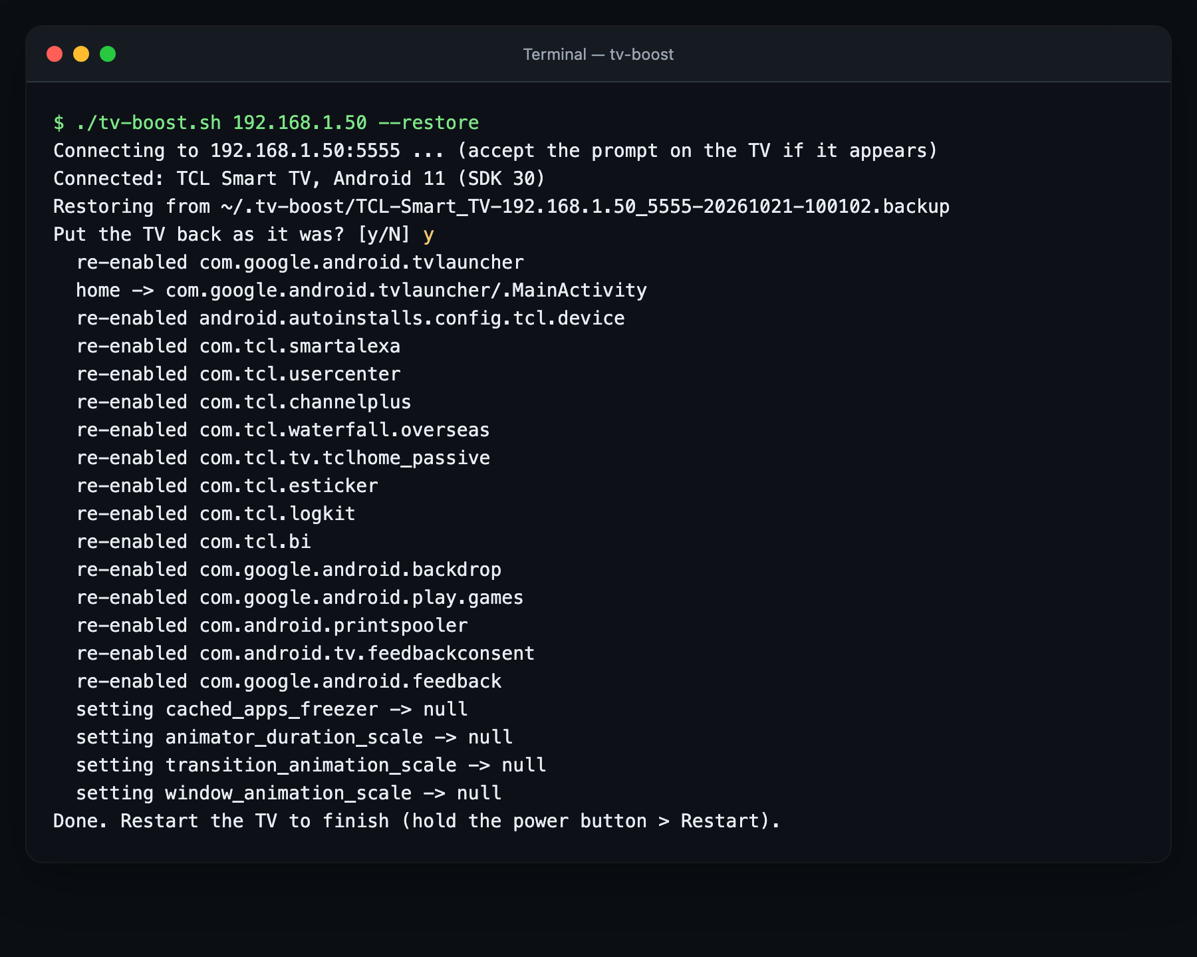1197x957 pixels.
Task: Click 're-enabled com.google.android.play.games' line
Action: coord(300,598)
